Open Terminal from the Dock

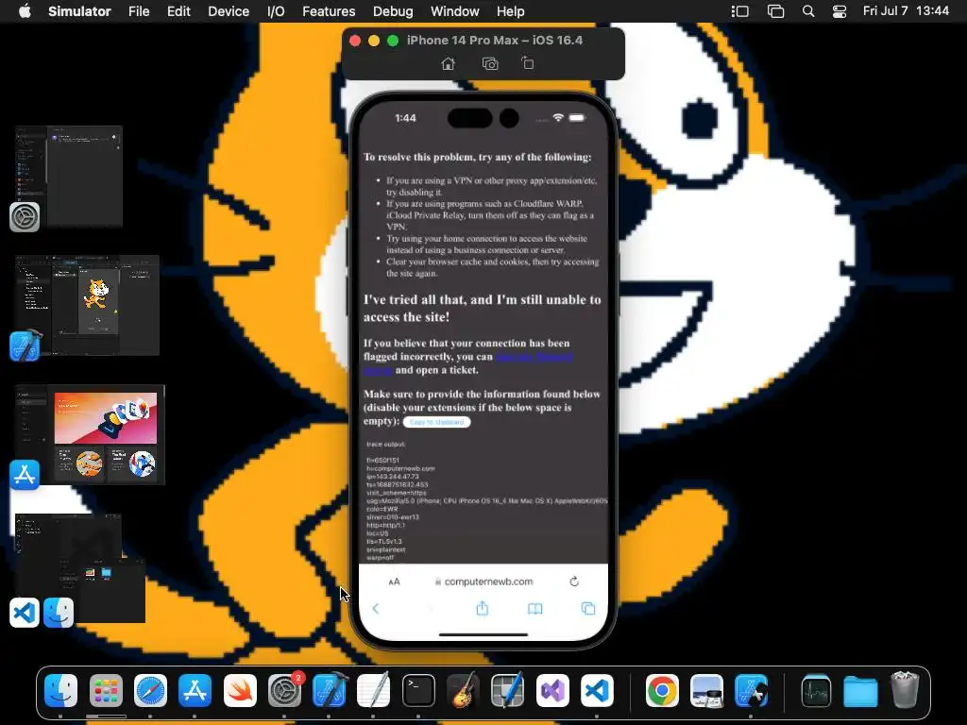[418, 690]
